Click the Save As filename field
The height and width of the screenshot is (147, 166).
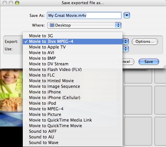point(84,15)
